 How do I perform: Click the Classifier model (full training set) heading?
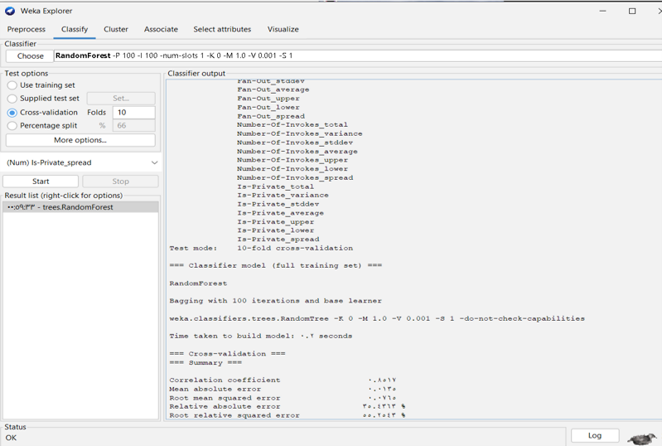click(x=275, y=265)
